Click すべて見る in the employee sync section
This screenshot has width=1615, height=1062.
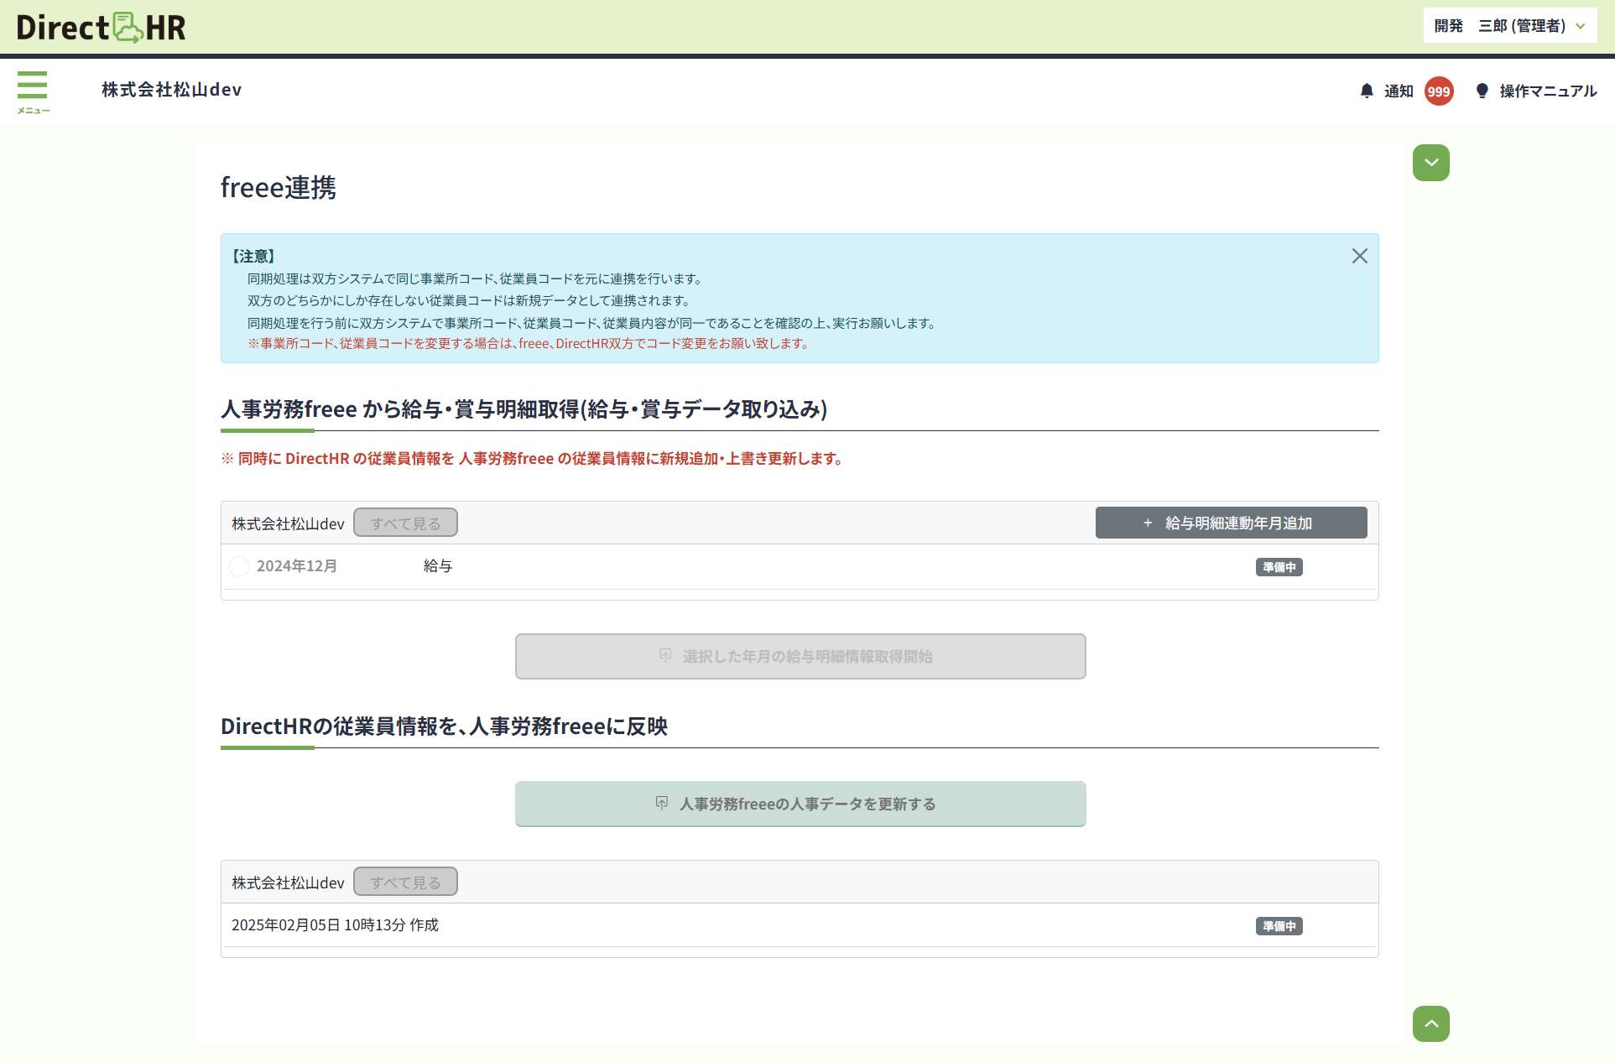pos(405,882)
